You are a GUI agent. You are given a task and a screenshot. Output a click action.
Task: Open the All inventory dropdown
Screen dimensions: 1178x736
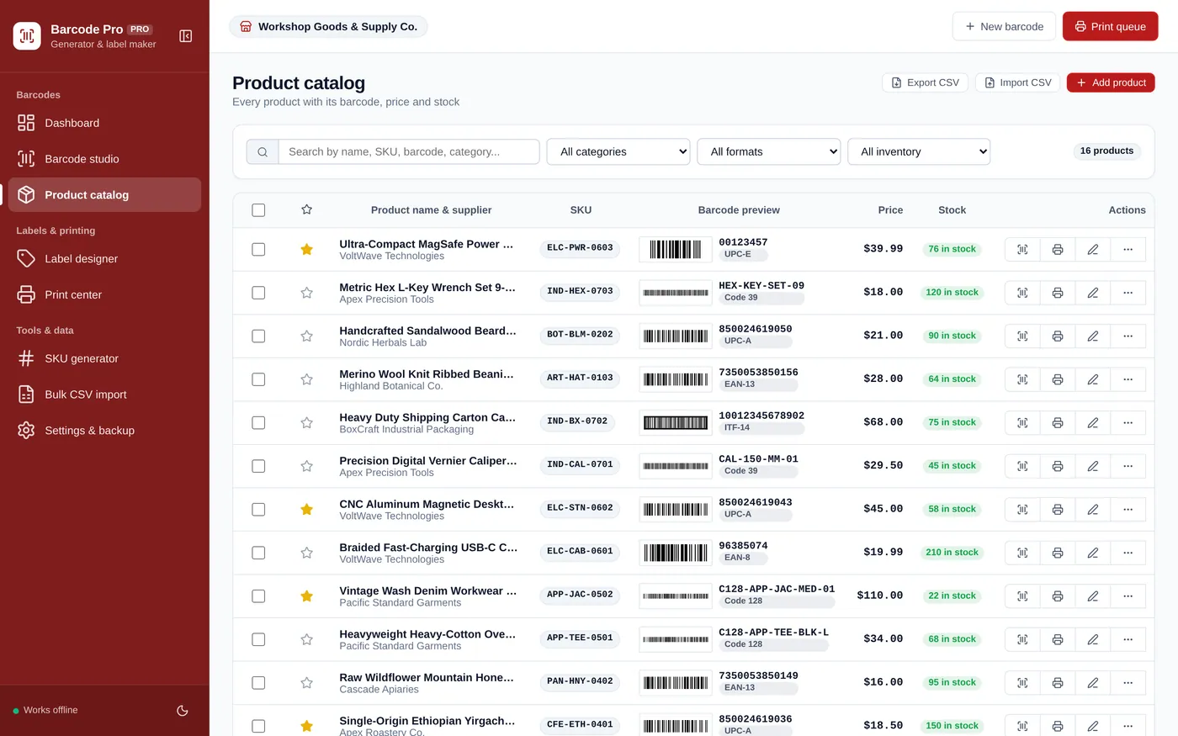click(919, 151)
